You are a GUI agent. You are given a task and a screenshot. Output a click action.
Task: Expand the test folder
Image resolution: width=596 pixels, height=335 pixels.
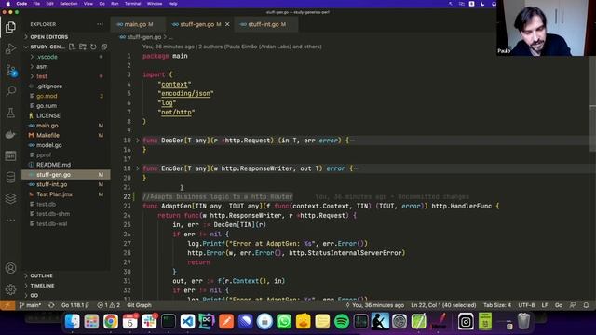point(42,76)
